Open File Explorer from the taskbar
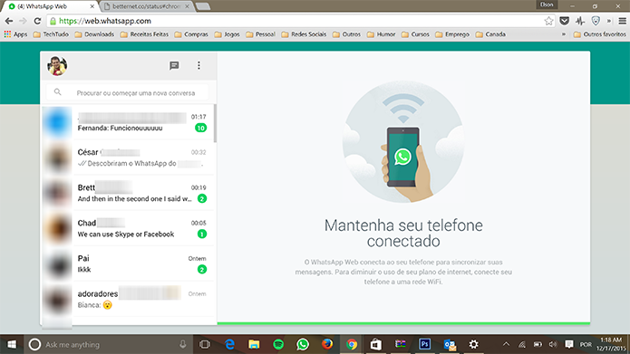 [254, 344]
